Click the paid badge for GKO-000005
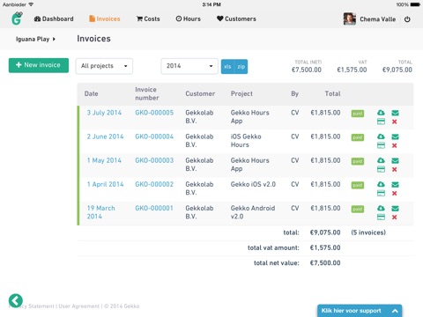Image resolution: width=423 pixels, height=317 pixels. (x=358, y=114)
